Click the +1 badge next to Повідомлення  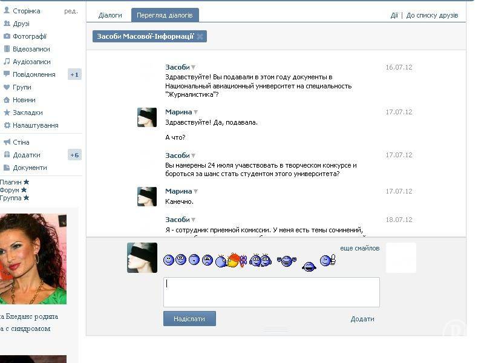(74, 74)
